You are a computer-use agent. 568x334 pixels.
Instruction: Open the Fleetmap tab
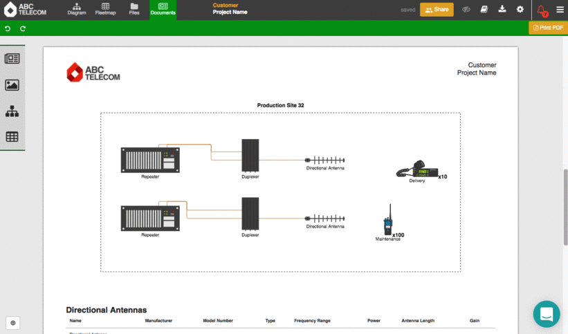[105, 10]
